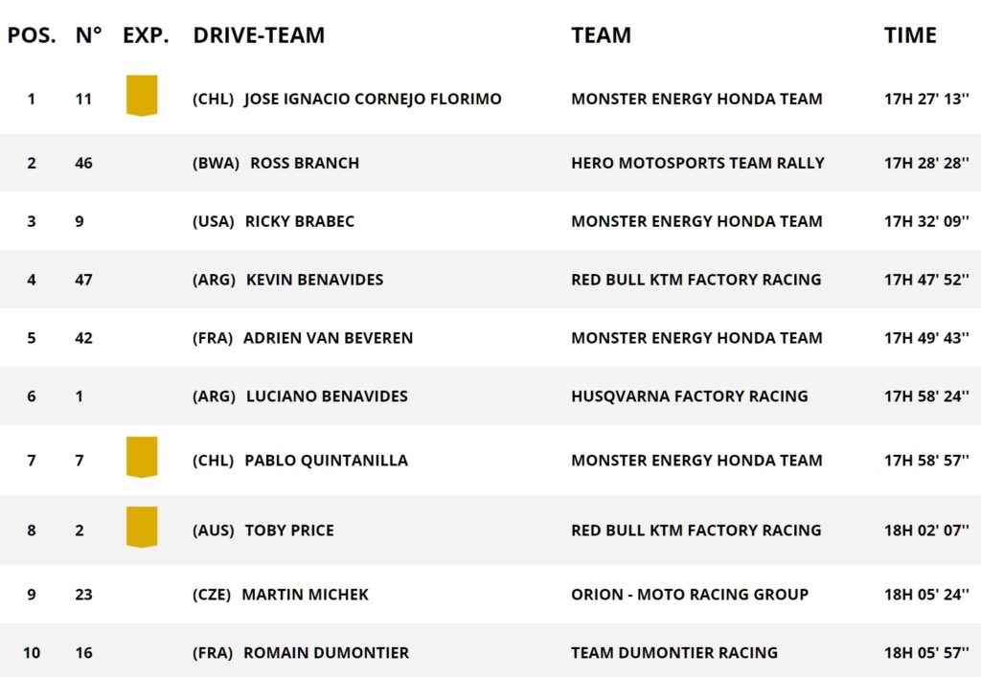Click Luciano Benavides rider name

coord(327,396)
